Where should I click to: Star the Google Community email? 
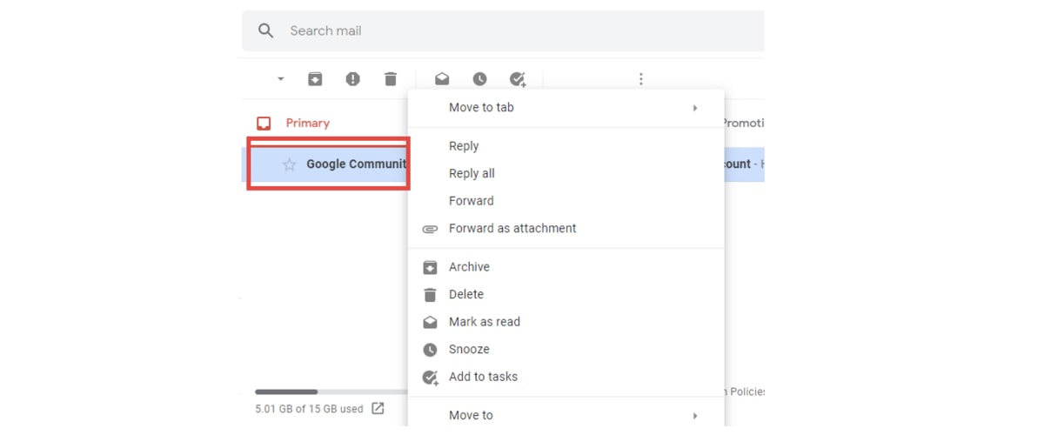click(x=289, y=164)
